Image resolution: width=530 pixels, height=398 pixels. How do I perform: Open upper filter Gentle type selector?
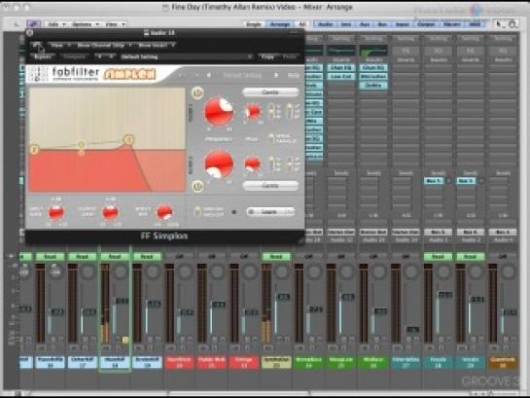[x=270, y=92]
